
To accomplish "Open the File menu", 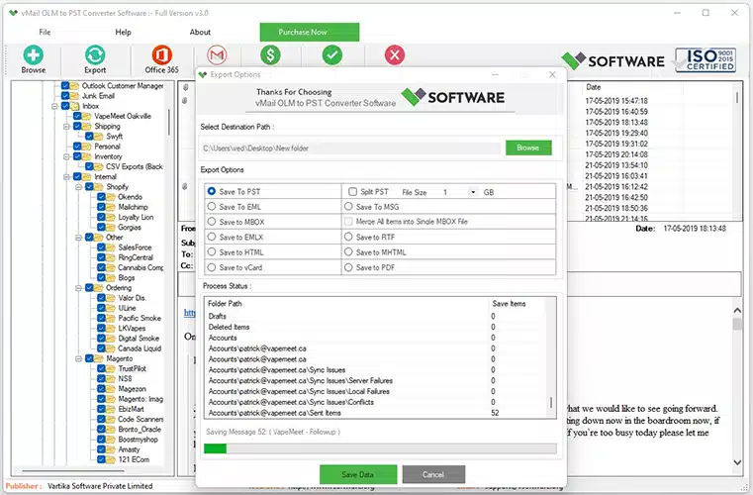I will (45, 32).
